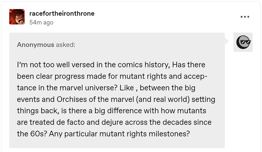
Task: Click "60s" in the ask text
Action: 36,134
